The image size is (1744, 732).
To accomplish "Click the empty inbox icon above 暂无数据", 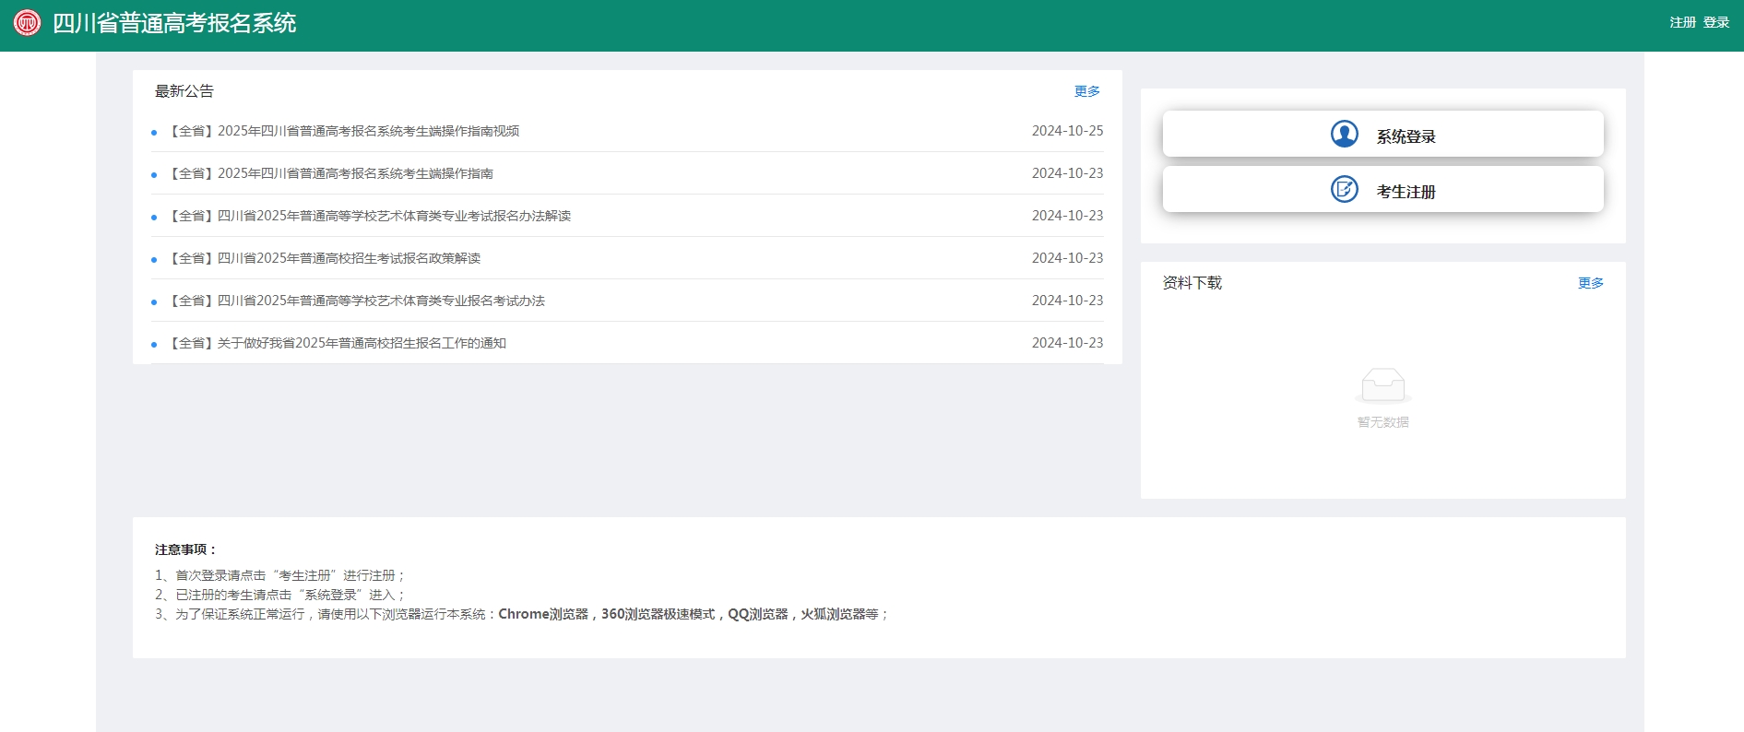I will (x=1382, y=385).
